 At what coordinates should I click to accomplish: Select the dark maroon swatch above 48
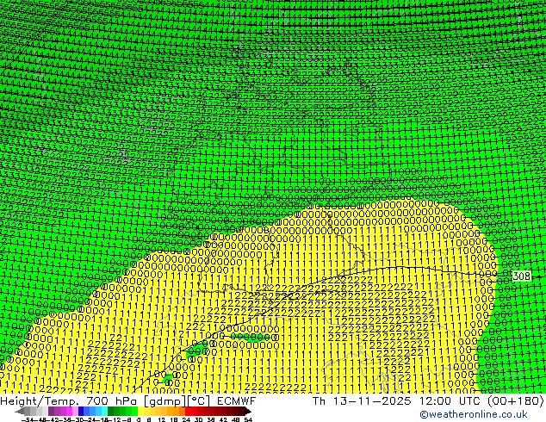click(236, 411)
